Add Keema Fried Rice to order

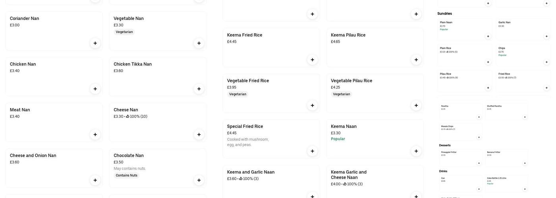(312, 60)
